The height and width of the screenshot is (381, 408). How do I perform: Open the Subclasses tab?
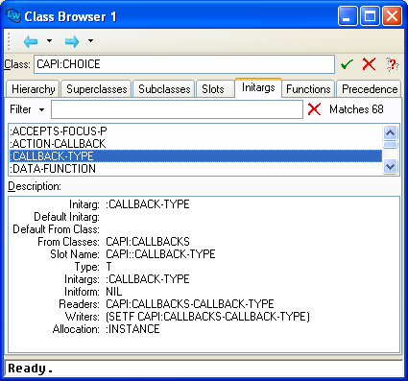(x=164, y=89)
